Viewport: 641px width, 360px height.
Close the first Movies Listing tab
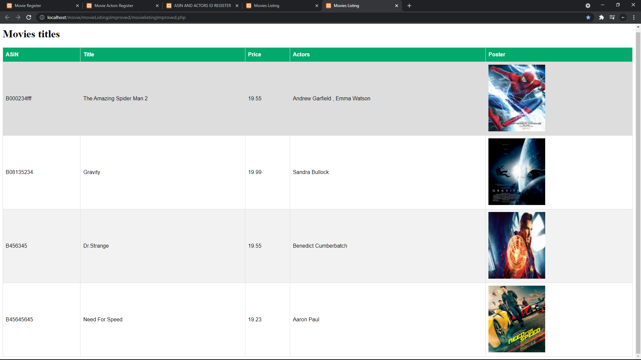click(317, 6)
